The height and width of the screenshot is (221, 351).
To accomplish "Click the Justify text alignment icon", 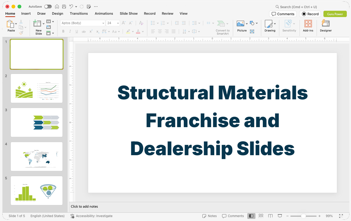I will click(x=174, y=31).
